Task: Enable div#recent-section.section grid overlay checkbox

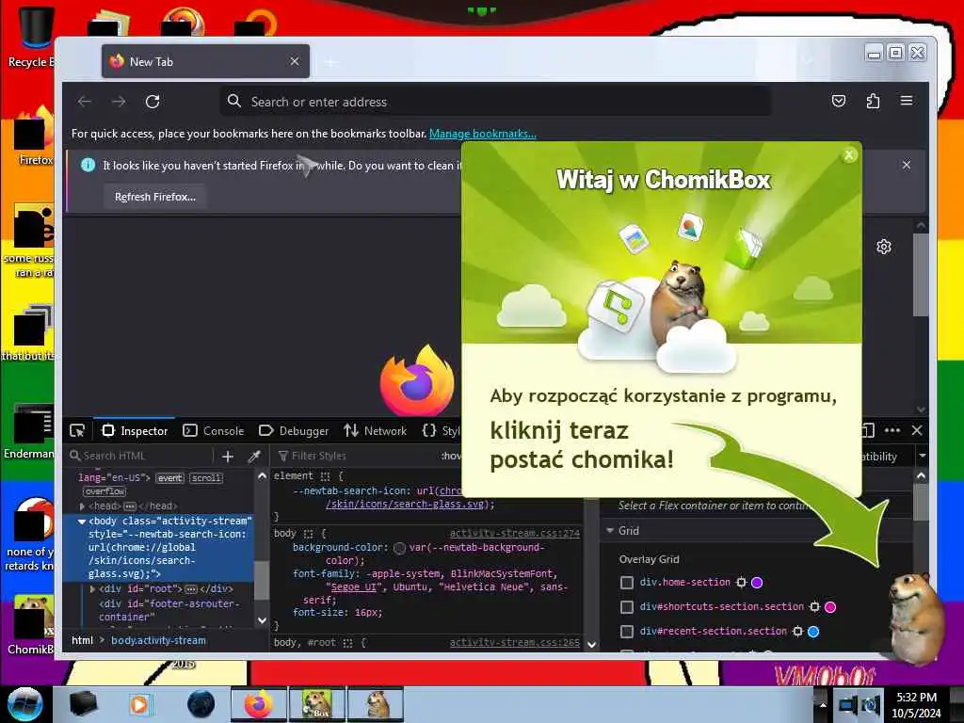Action: pos(626,632)
